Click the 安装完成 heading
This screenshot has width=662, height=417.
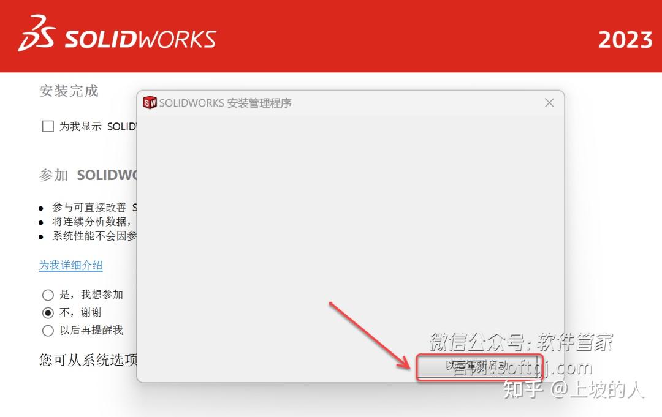68,91
